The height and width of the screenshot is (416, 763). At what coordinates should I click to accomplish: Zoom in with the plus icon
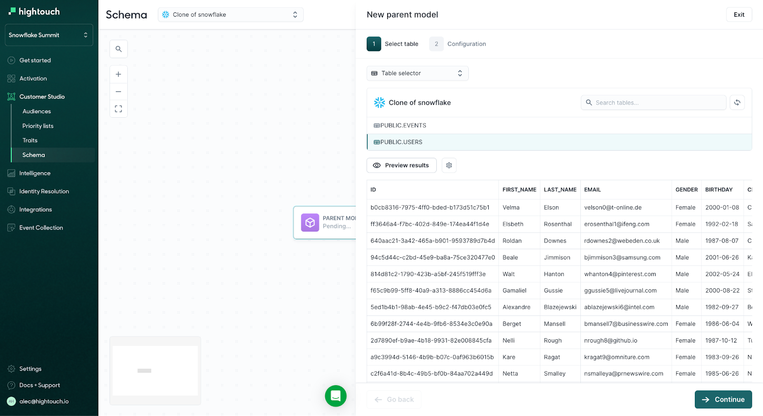tap(118, 74)
